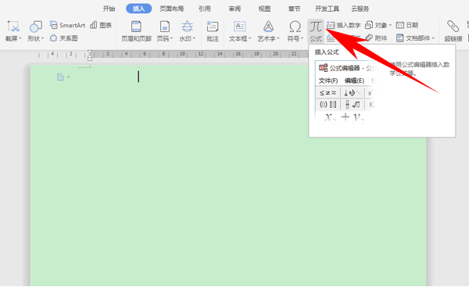The width and height of the screenshot is (469, 287).
Task: Open the 云服务 tab
Action: pyautogui.click(x=360, y=9)
